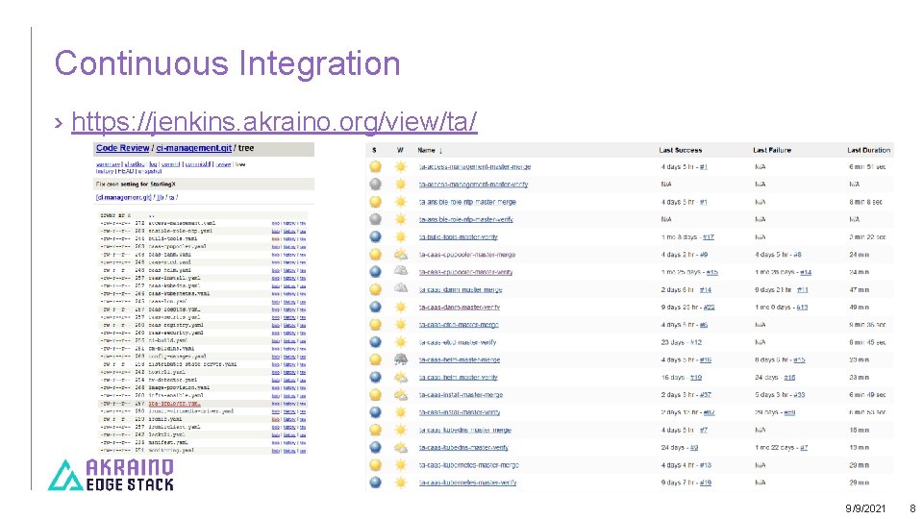Click status ball of ta-access-management-master-merge
This screenshot has width=923, height=519.
375,166
